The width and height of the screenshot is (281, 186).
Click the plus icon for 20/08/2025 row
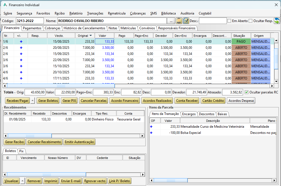21,48
